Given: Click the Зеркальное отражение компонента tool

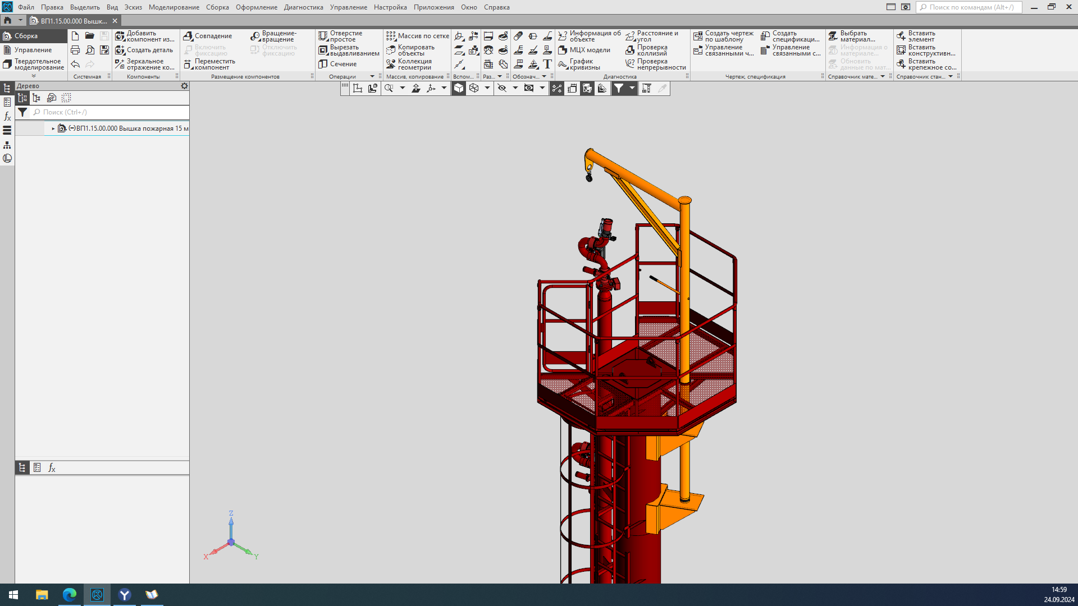Looking at the screenshot, I should tap(145, 64).
